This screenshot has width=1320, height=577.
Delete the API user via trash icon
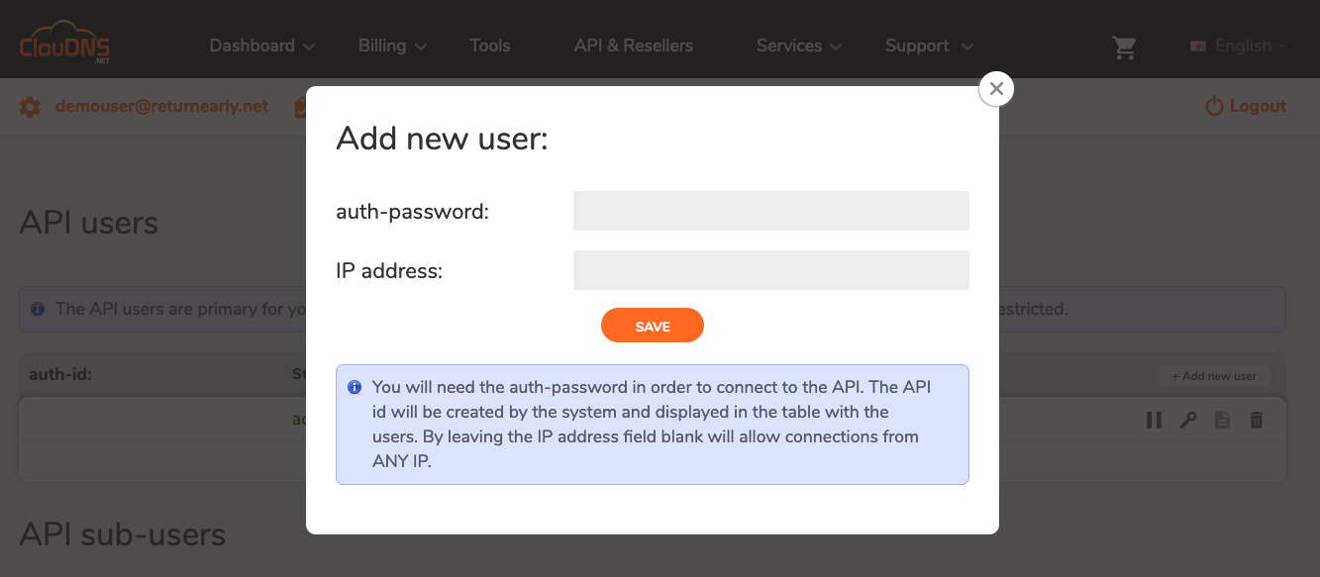[x=1256, y=420]
